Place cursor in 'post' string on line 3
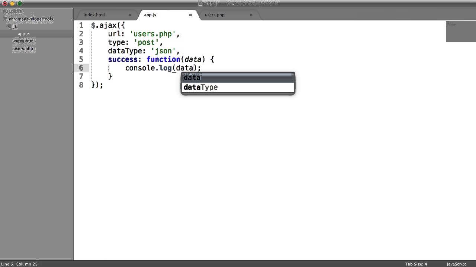 [146, 43]
